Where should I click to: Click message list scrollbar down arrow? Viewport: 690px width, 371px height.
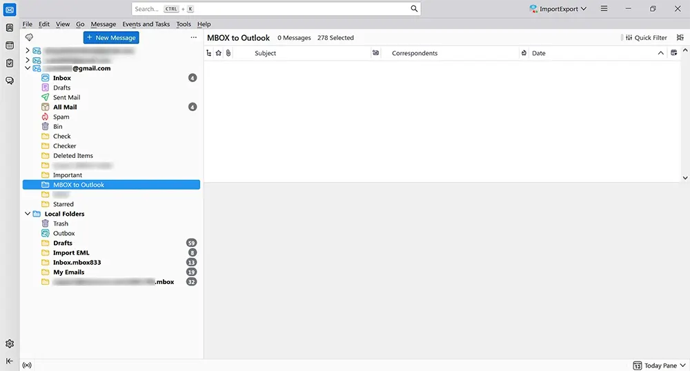click(685, 178)
